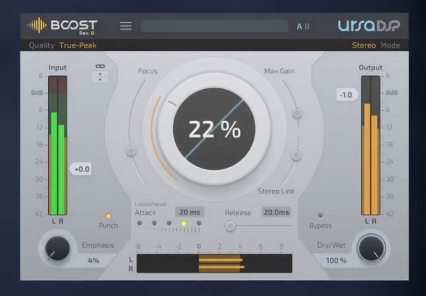Viewport: 426px width, 296px height.
Task: Click the Boost waveform logo
Action: pos(37,25)
